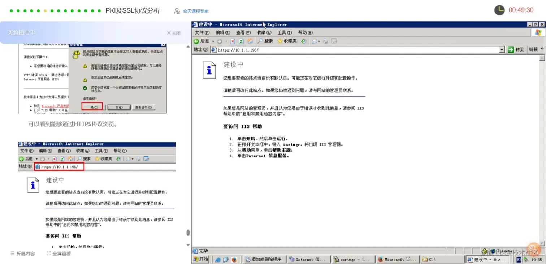Expand the 链接 links bar chevron

tap(542, 49)
